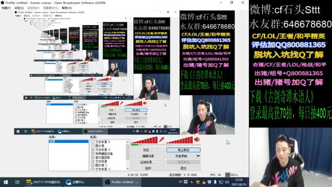Mute desktop audio via the red speaker icon
332x187 pixels.
197,140
